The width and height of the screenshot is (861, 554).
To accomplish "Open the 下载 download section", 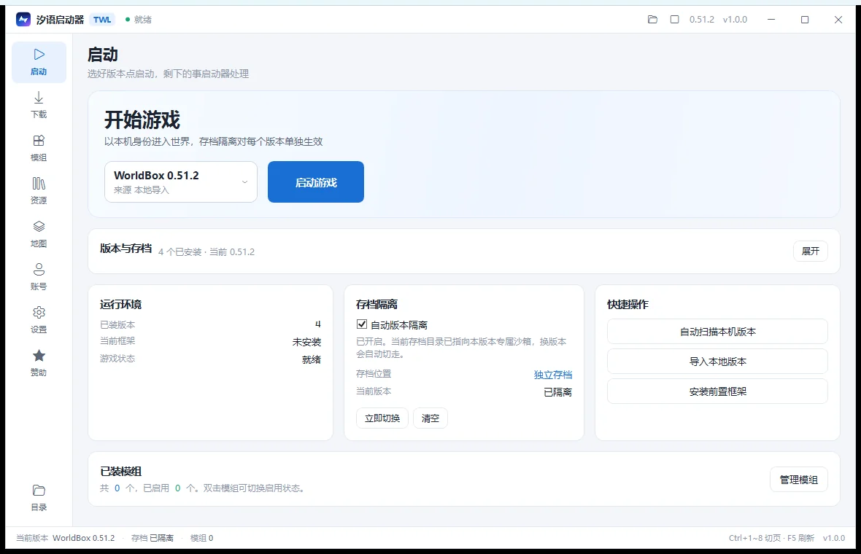I will (x=39, y=105).
